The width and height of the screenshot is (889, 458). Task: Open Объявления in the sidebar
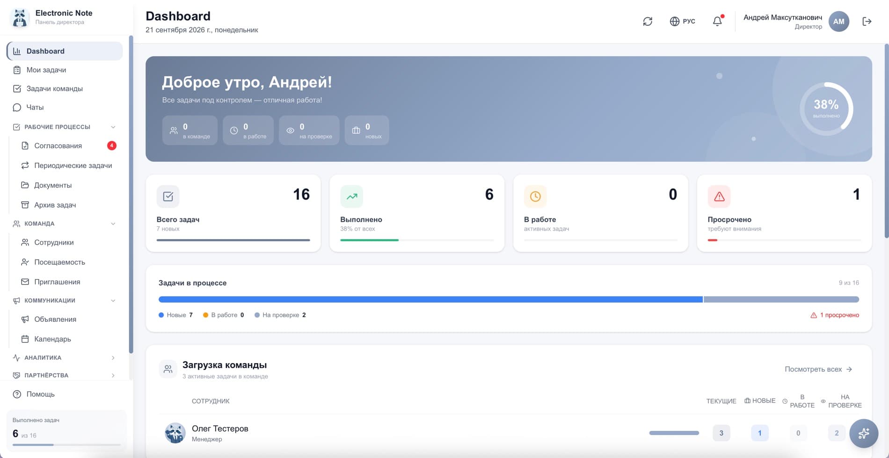[68, 319]
